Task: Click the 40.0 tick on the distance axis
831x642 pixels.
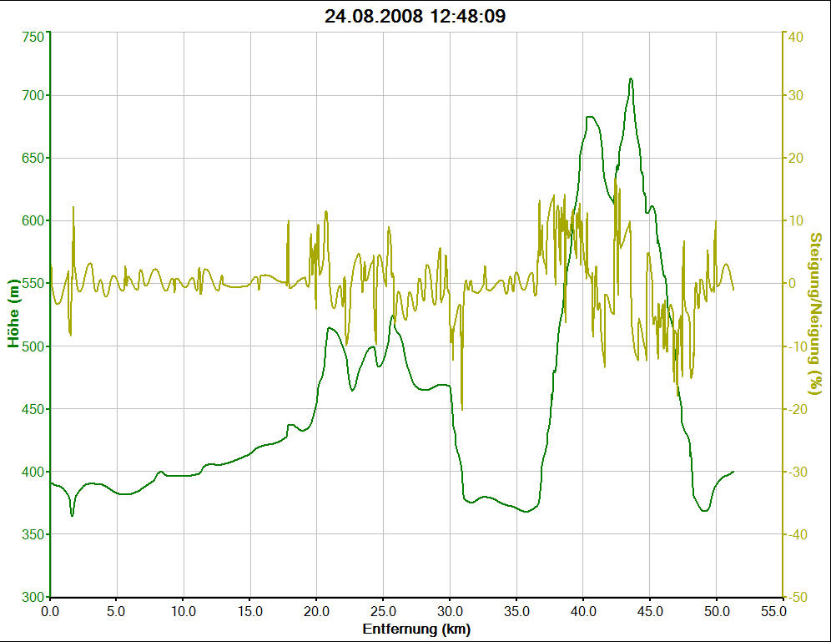Action: [583, 612]
